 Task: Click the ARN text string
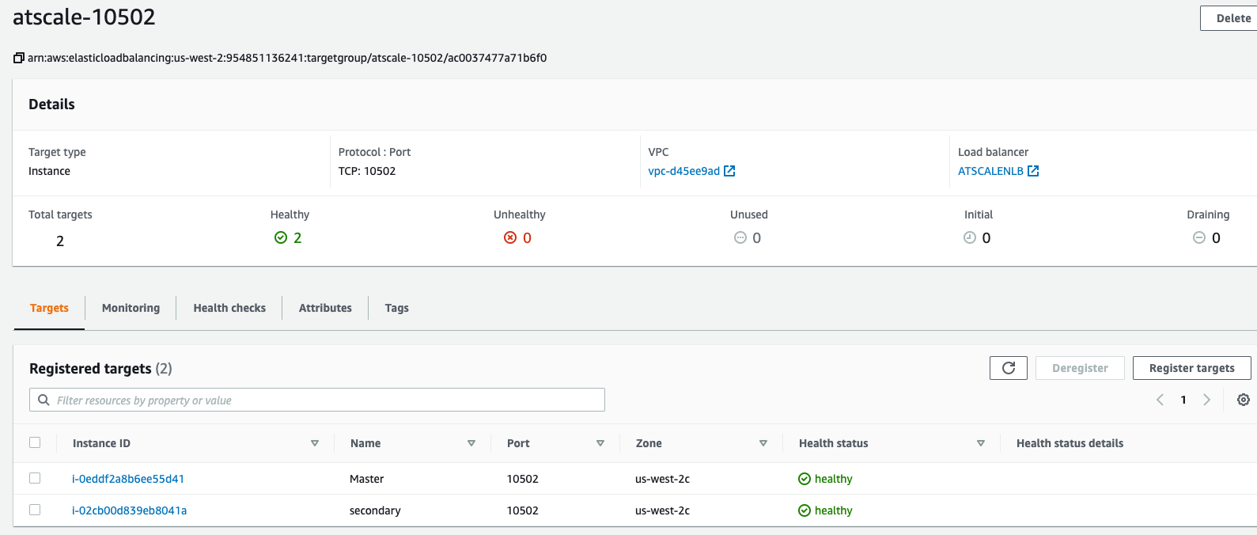click(287, 58)
